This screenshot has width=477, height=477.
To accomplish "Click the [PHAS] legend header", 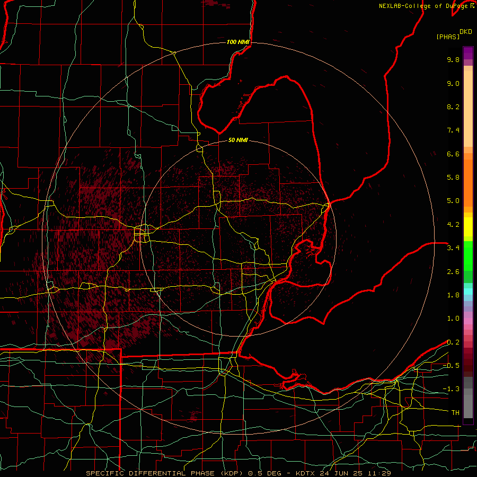I will click(x=448, y=37).
